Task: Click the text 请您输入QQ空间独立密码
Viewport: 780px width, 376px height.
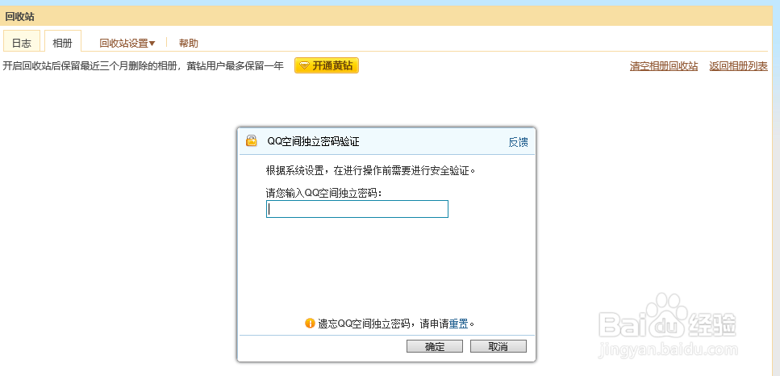Action: [x=323, y=193]
